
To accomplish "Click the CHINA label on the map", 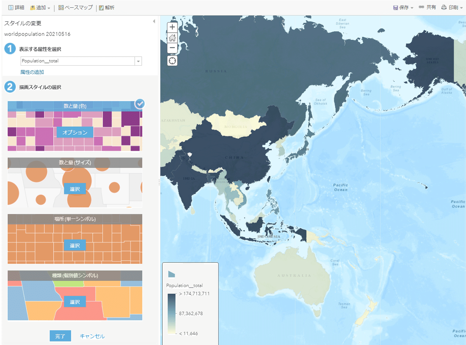I will pyautogui.click(x=234, y=157).
